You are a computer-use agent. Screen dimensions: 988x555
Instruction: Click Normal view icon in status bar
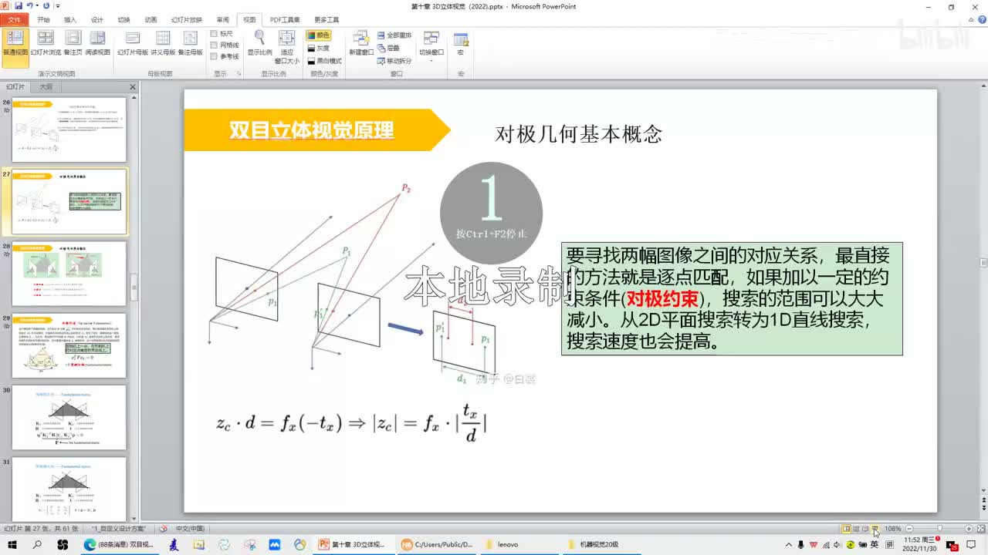click(847, 529)
